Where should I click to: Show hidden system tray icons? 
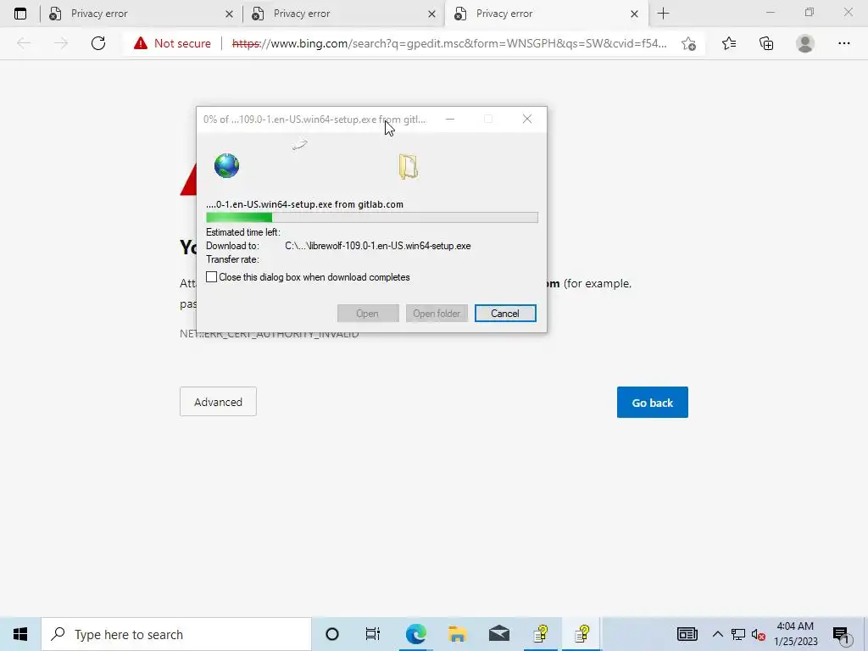(x=717, y=634)
